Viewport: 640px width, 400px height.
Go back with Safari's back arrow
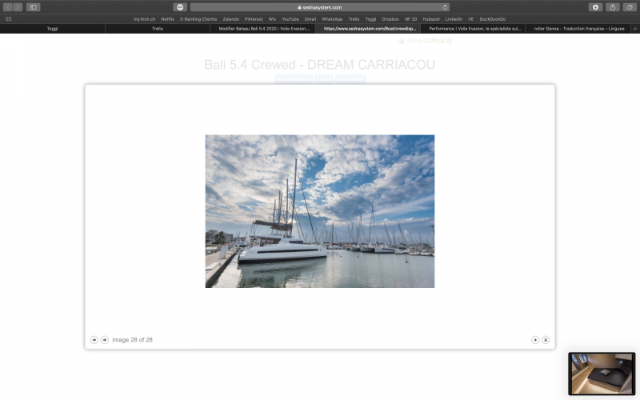coord(8,7)
